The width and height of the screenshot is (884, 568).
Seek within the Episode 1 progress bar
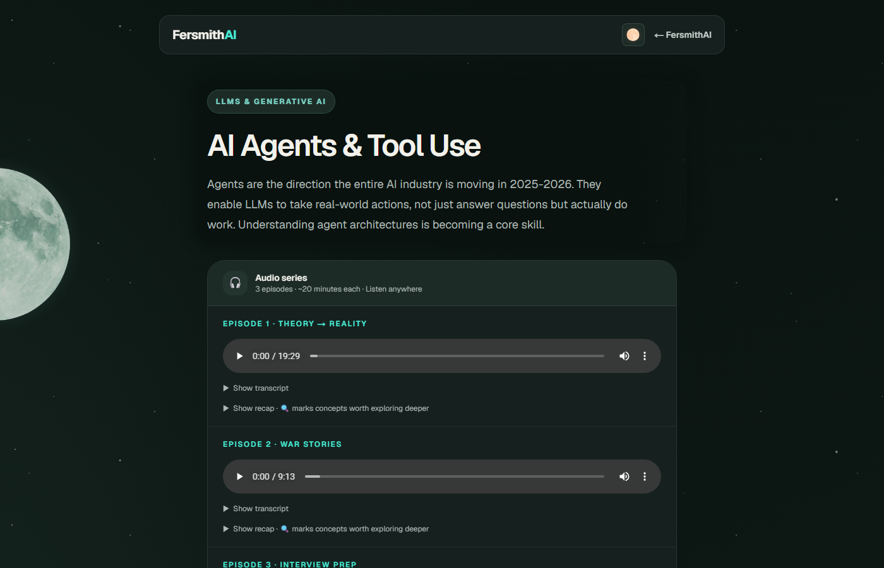(457, 356)
